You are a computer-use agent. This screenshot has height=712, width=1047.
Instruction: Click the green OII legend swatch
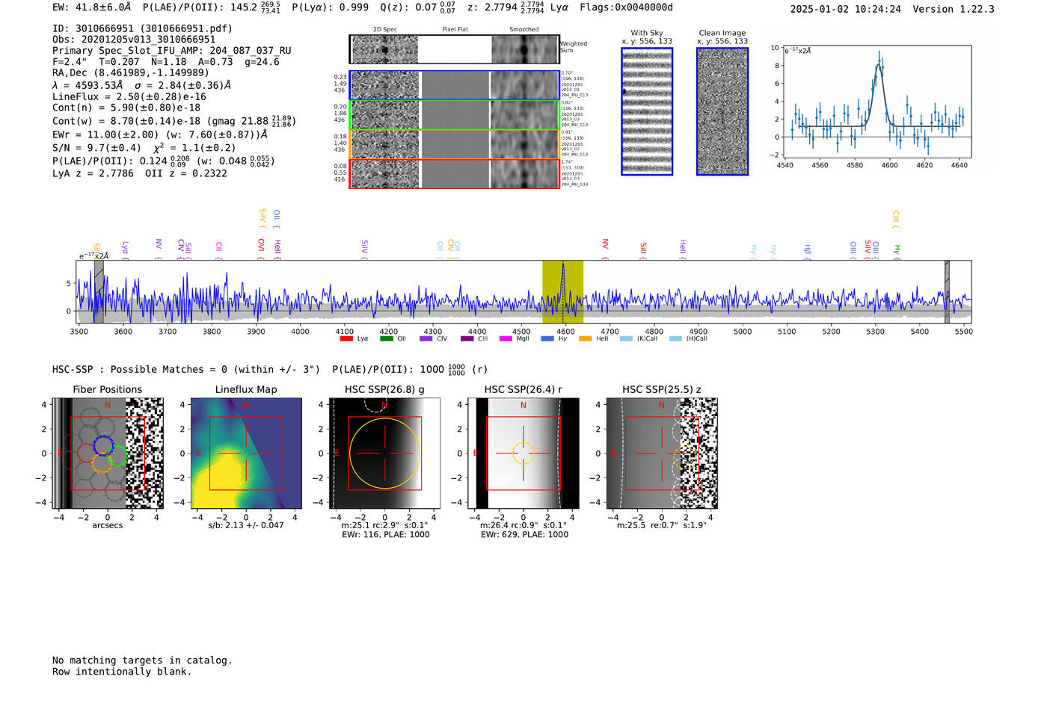[386, 338]
